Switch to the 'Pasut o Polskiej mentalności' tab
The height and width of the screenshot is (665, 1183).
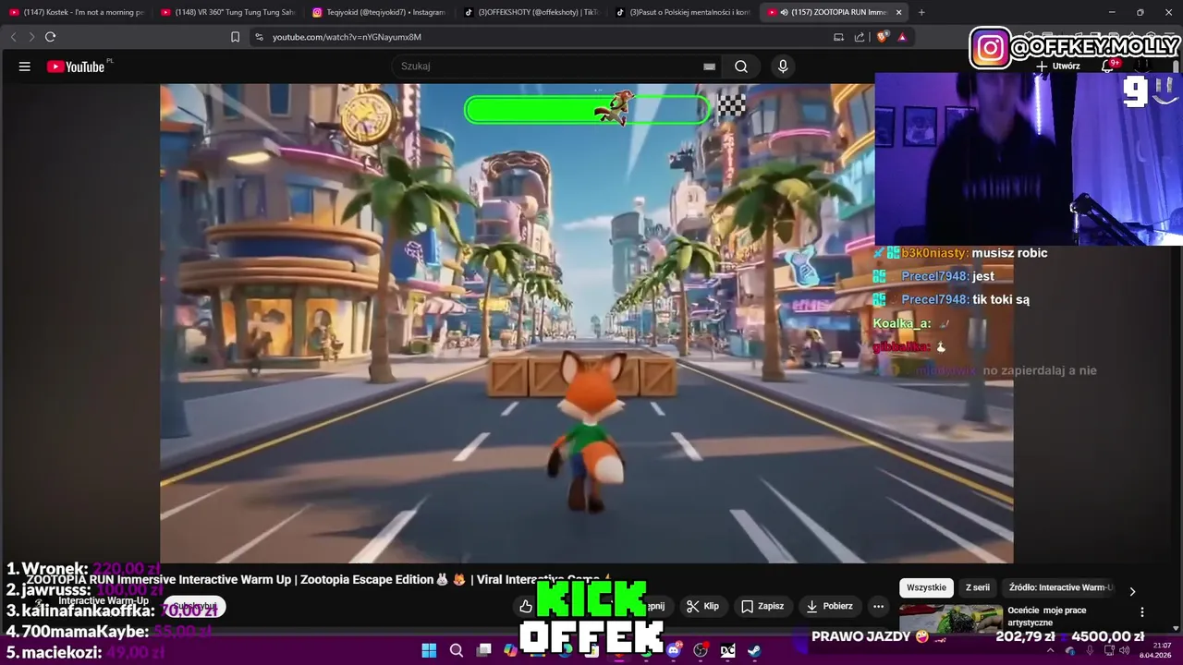coord(682,12)
